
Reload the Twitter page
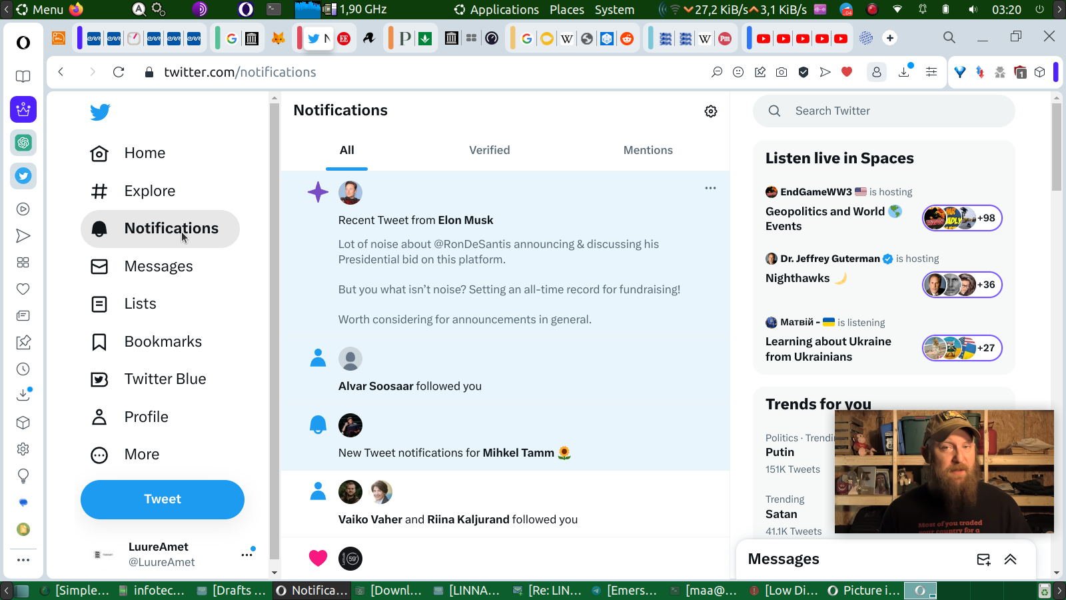119,72
